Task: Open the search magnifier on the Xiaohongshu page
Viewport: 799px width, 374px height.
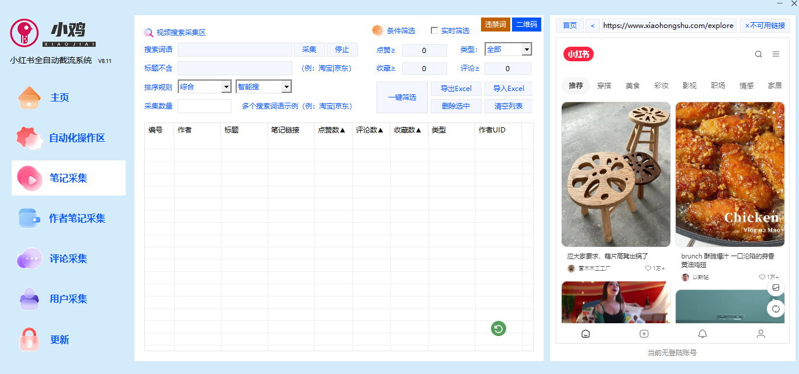Action: 758,54
